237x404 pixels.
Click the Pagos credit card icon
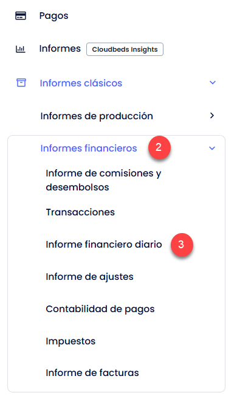(x=21, y=16)
